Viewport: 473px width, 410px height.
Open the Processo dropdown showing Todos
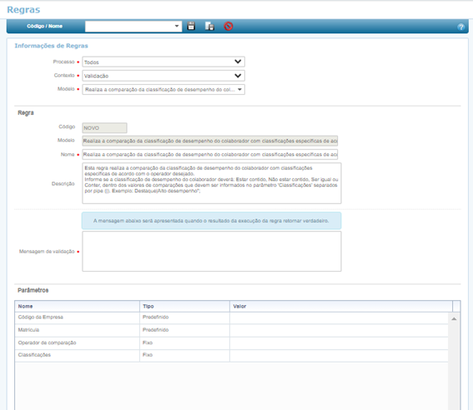pyautogui.click(x=164, y=62)
